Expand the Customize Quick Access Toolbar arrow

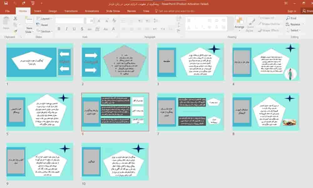[42, 3]
